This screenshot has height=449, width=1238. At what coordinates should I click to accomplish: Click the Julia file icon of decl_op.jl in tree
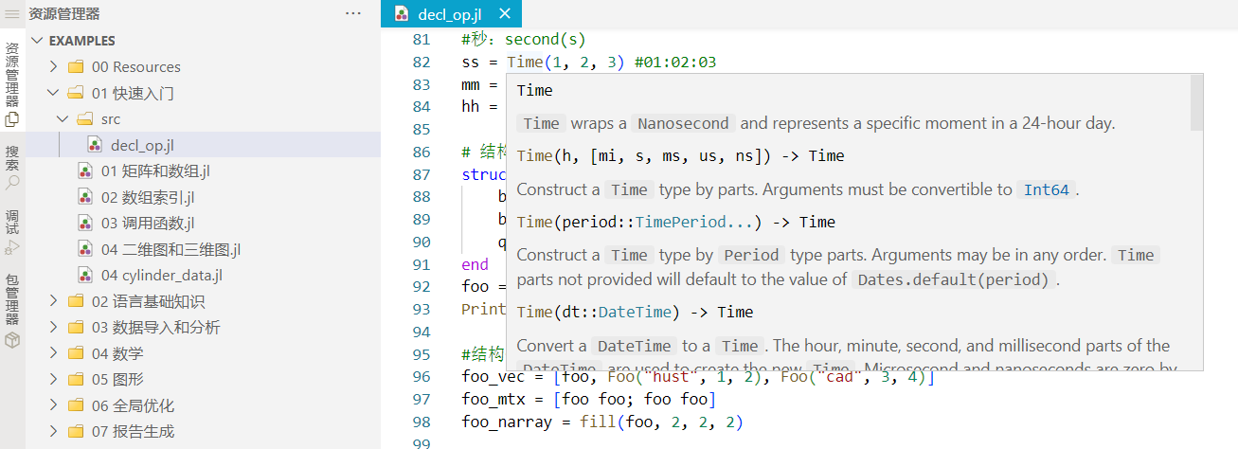(x=95, y=145)
